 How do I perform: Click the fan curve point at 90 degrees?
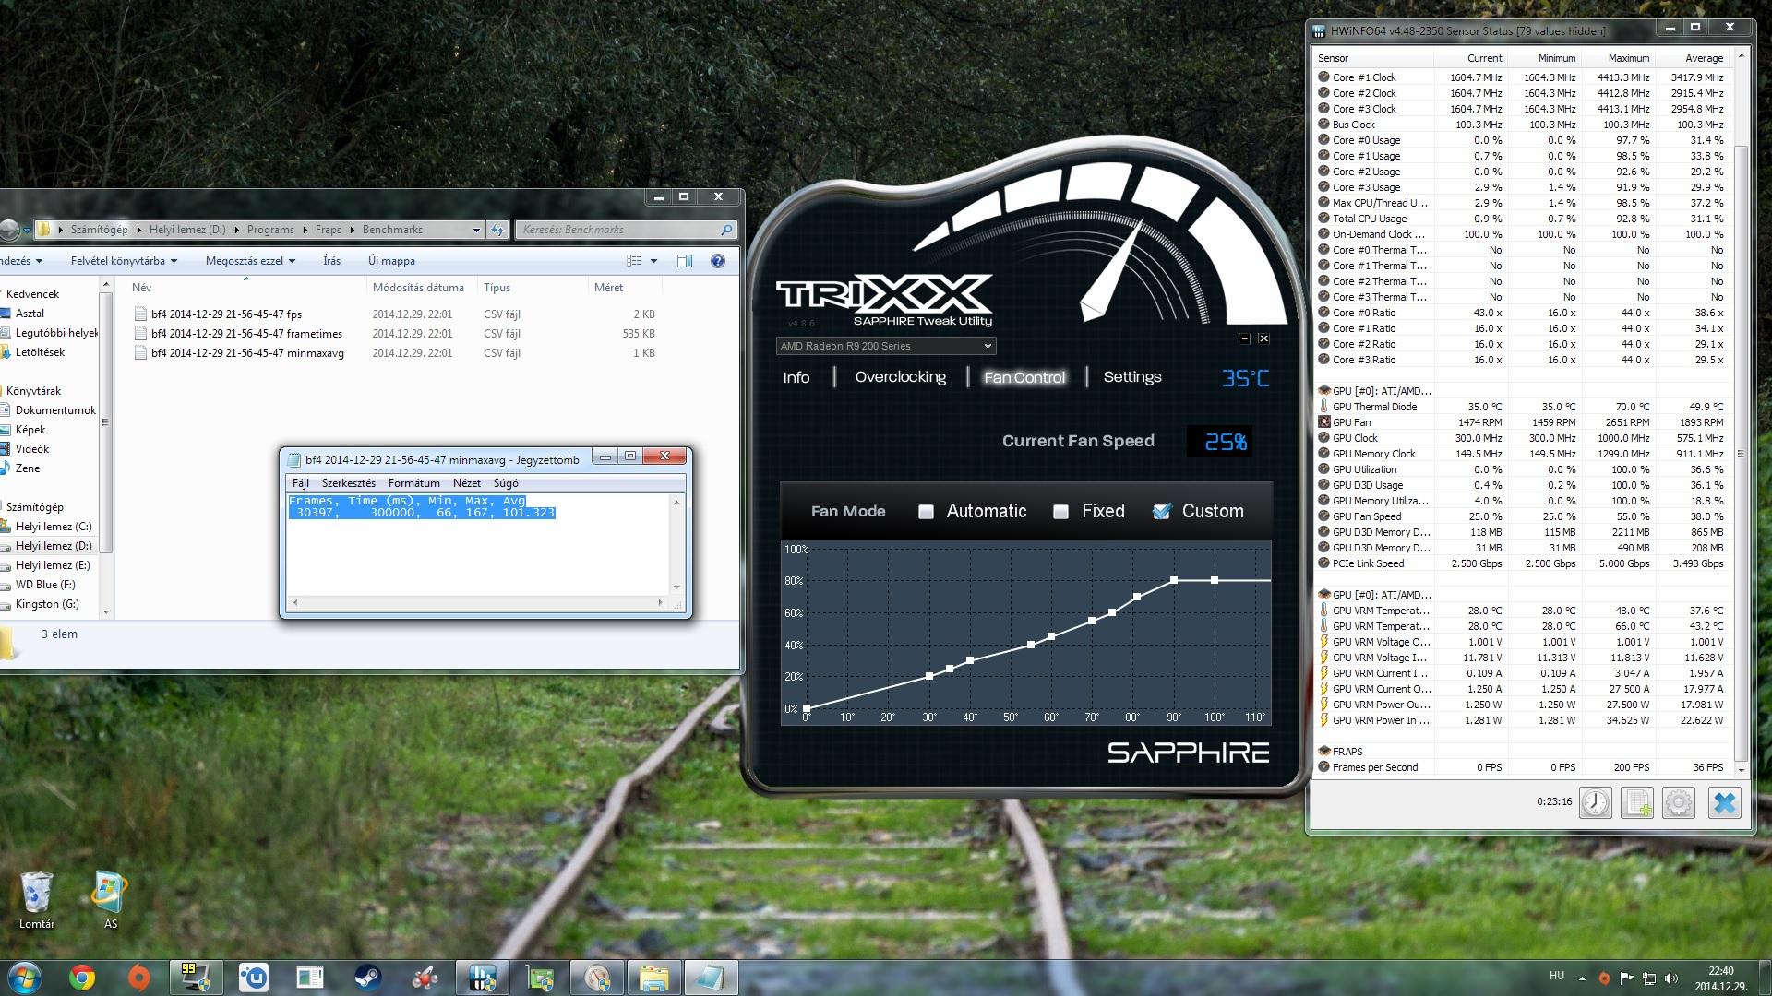pos(1174,580)
